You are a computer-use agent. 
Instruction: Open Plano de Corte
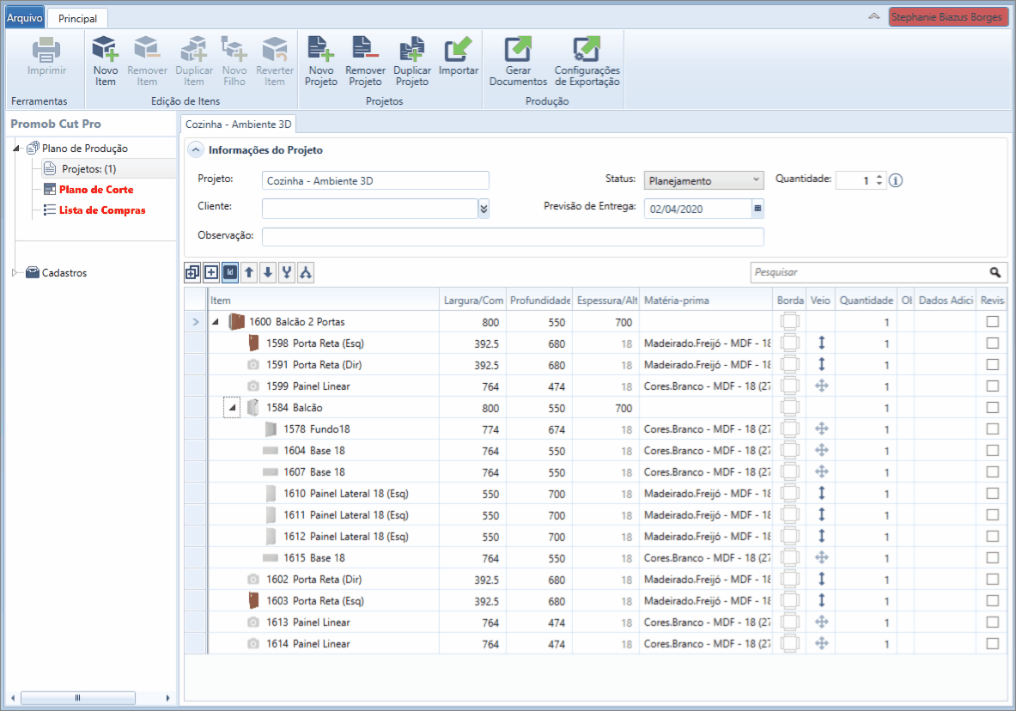pyautogui.click(x=96, y=189)
